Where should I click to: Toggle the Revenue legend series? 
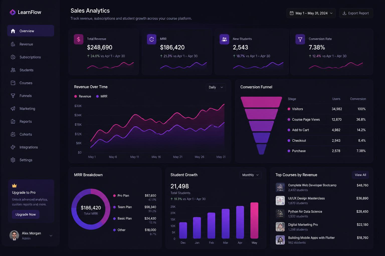83,96
